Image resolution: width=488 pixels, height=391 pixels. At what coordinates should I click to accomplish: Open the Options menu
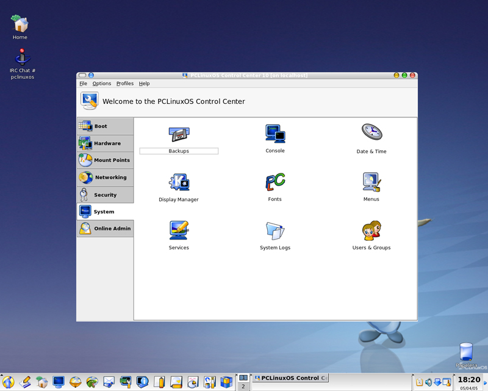tap(102, 84)
